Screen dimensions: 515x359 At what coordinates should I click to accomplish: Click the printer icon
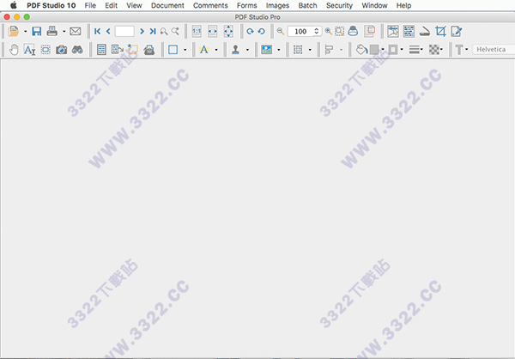click(51, 31)
